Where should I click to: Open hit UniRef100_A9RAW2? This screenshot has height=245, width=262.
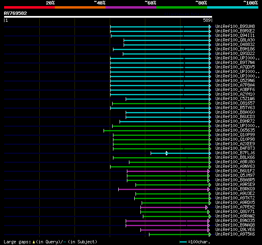(235, 216)
